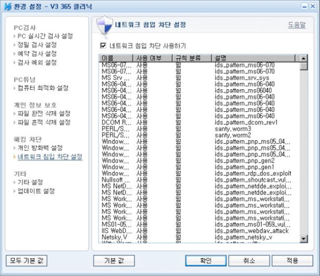Open 파일 흔적 삭제 설정
The image size is (320, 276).
44,122
